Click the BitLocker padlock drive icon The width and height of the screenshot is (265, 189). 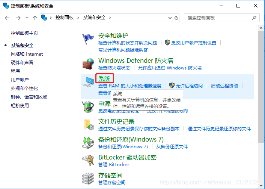[88, 161]
